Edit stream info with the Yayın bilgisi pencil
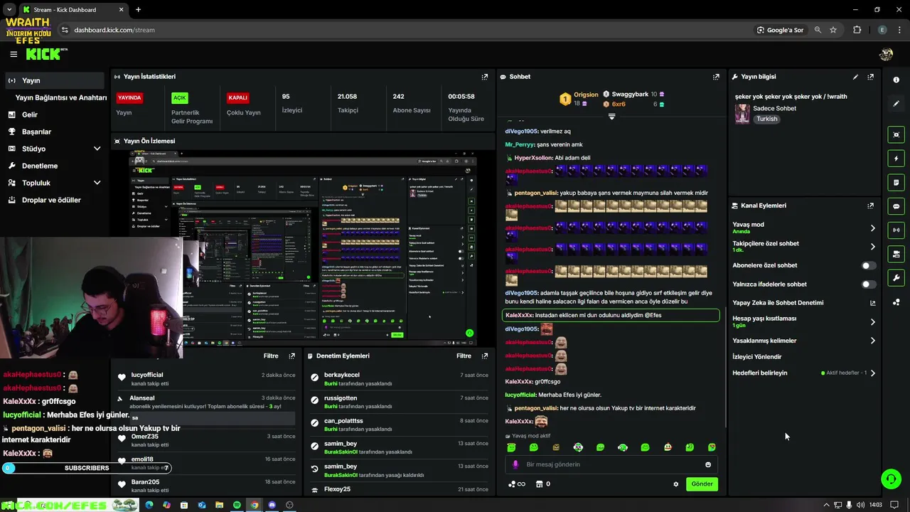The height and width of the screenshot is (512, 910). click(855, 77)
